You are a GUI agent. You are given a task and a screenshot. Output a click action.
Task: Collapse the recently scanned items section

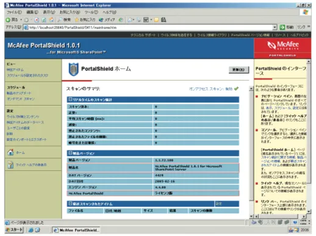click(x=70, y=204)
